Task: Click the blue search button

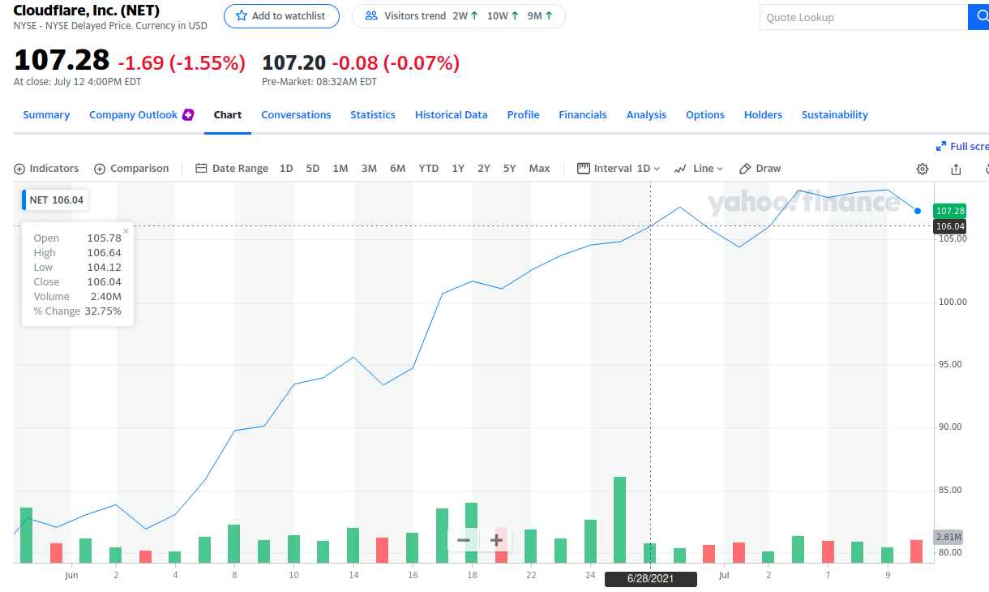Action: tap(978, 17)
